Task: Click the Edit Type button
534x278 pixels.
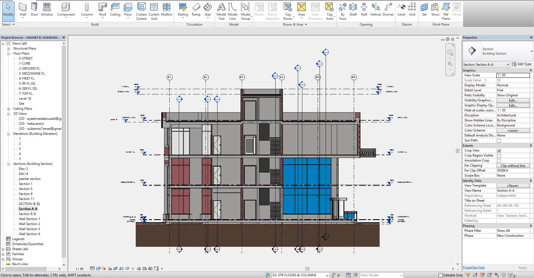Action: coord(521,64)
